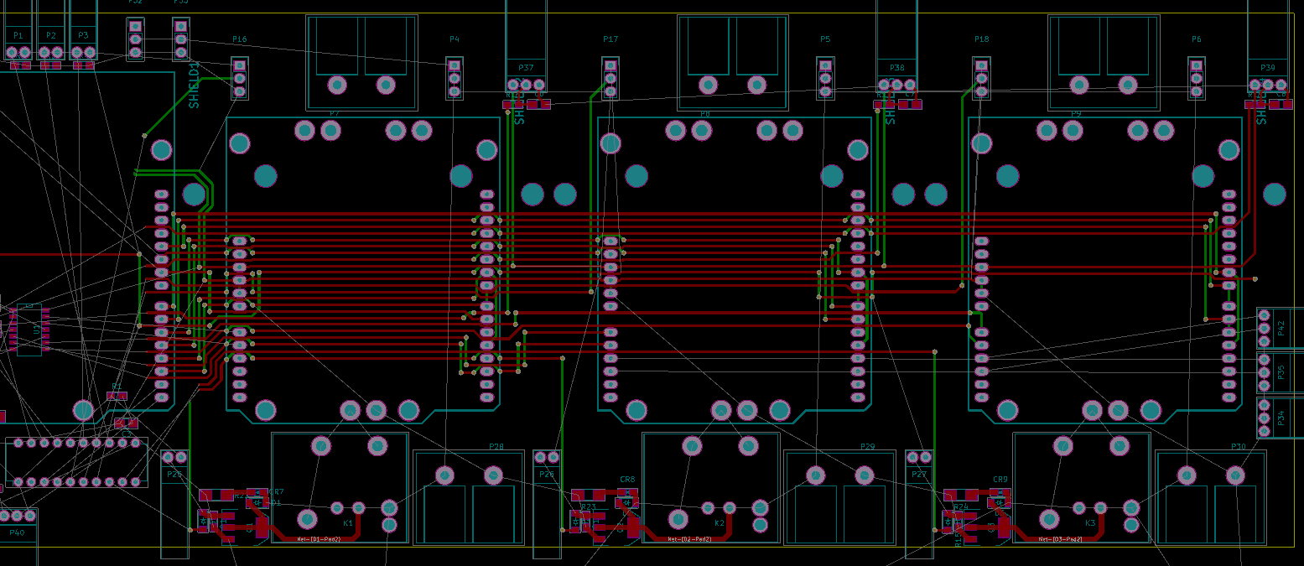The image size is (1304, 566).
Task: Select the K1 relay label
Action: pos(348,522)
